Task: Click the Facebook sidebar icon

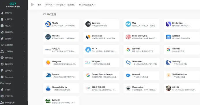Action: pyautogui.click(x=2, y=77)
